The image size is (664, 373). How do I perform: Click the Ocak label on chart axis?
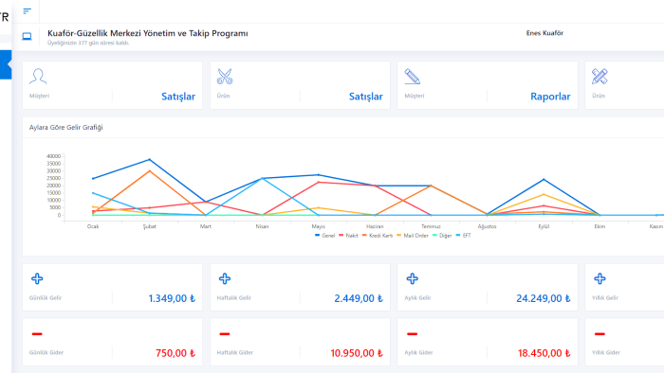pyautogui.click(x=93, y=227)
